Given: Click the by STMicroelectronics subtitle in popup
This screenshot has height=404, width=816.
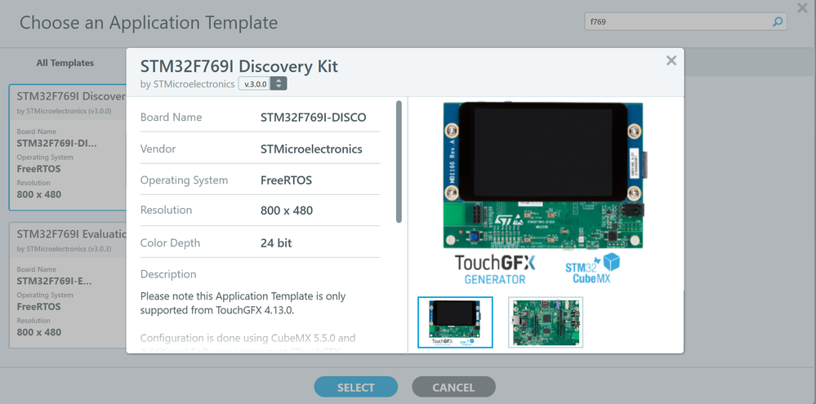Looking at the screenshot, I should [x=187, y=84].
